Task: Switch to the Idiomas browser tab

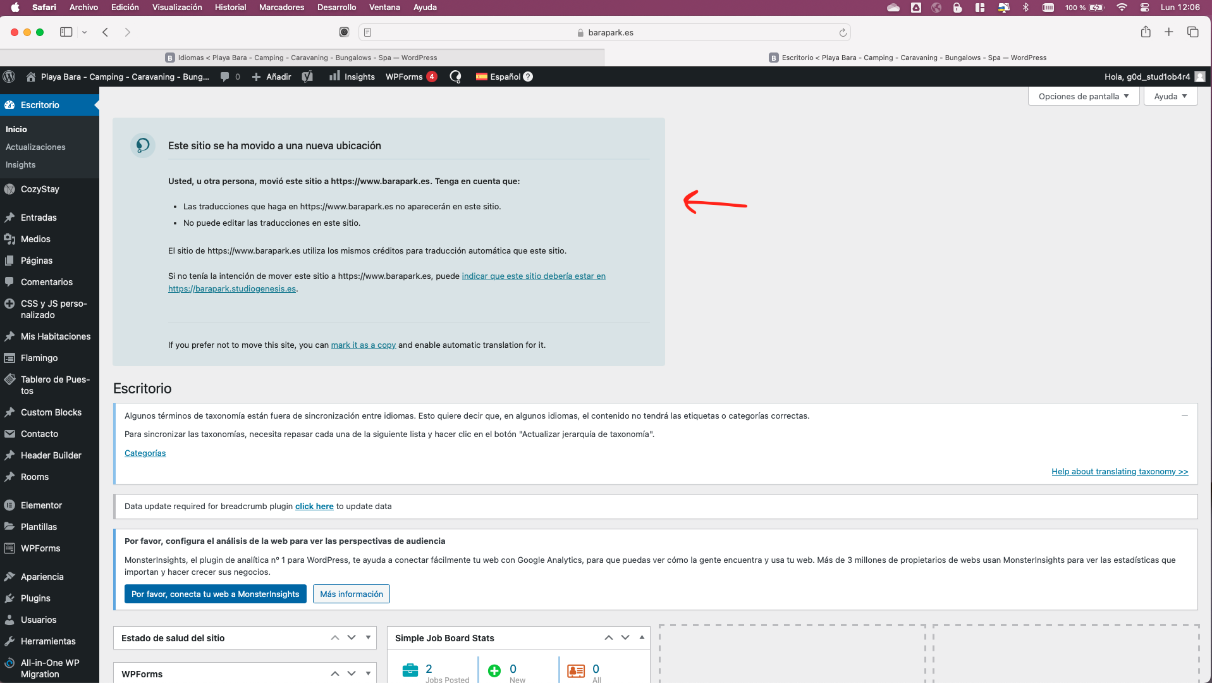Action: click(302, 58)
